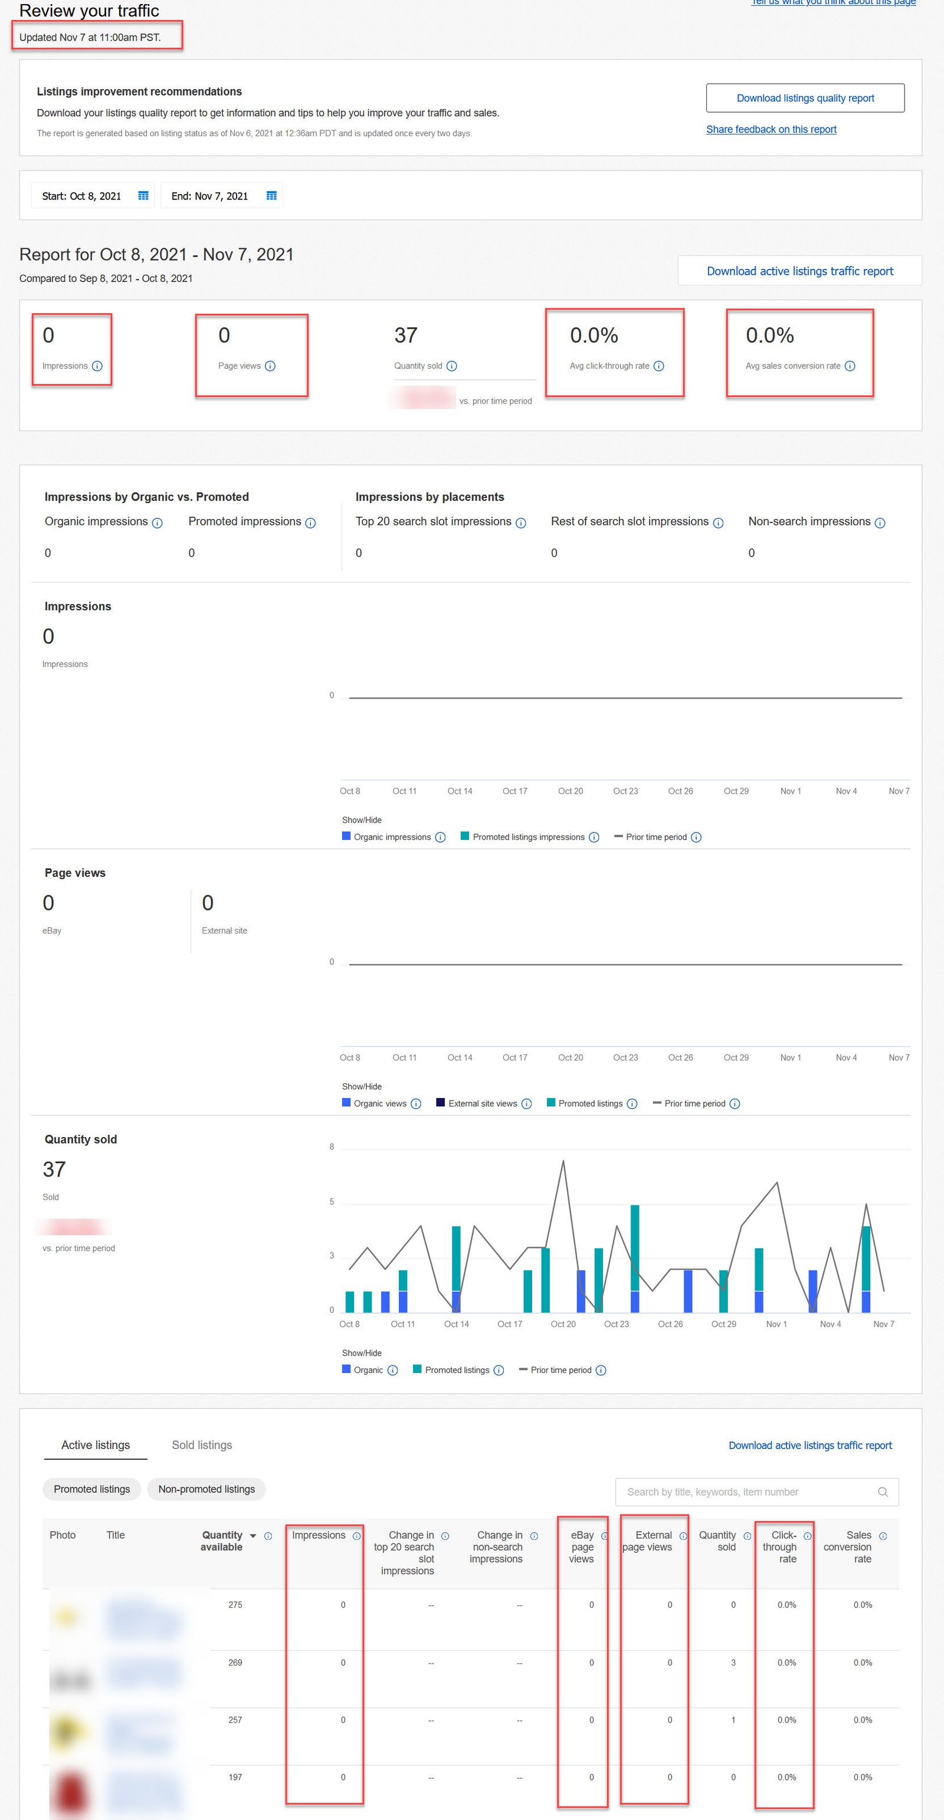944x1820 pixels.
Task: Click the info icon beside Avg click-through rate
Action: [658, 366]
